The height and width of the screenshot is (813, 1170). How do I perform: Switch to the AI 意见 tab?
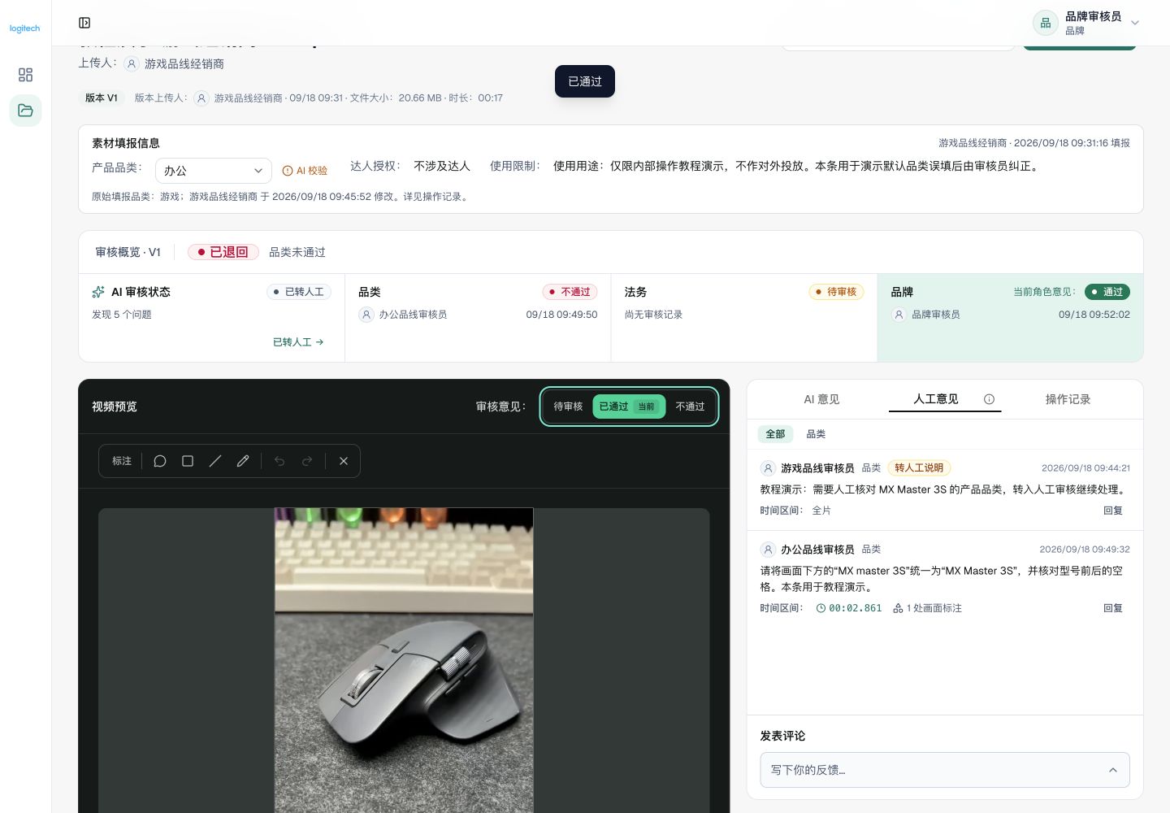(x=821, y=399)
